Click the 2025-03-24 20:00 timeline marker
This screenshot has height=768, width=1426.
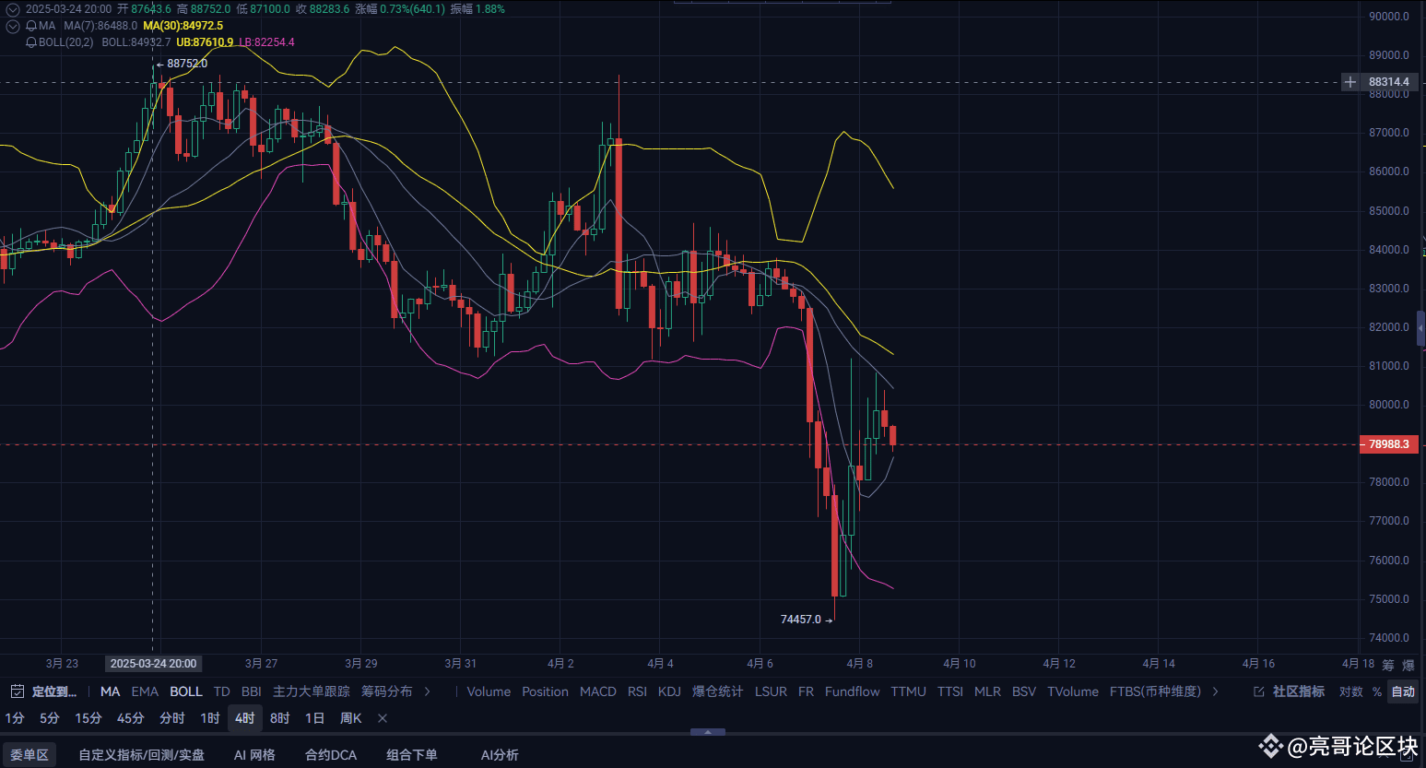click(x=154, y=663)
